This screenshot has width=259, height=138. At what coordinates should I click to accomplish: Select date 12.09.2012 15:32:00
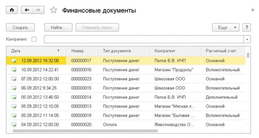[40, 61]
